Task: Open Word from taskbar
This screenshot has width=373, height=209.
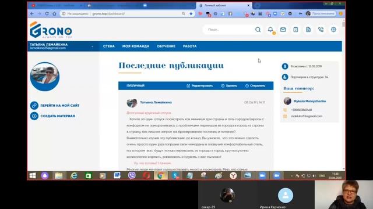Action: pos(117,175)
